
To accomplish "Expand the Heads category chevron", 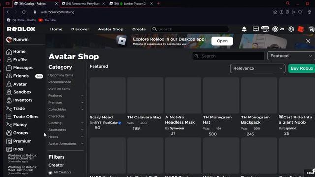I will 82,137.
